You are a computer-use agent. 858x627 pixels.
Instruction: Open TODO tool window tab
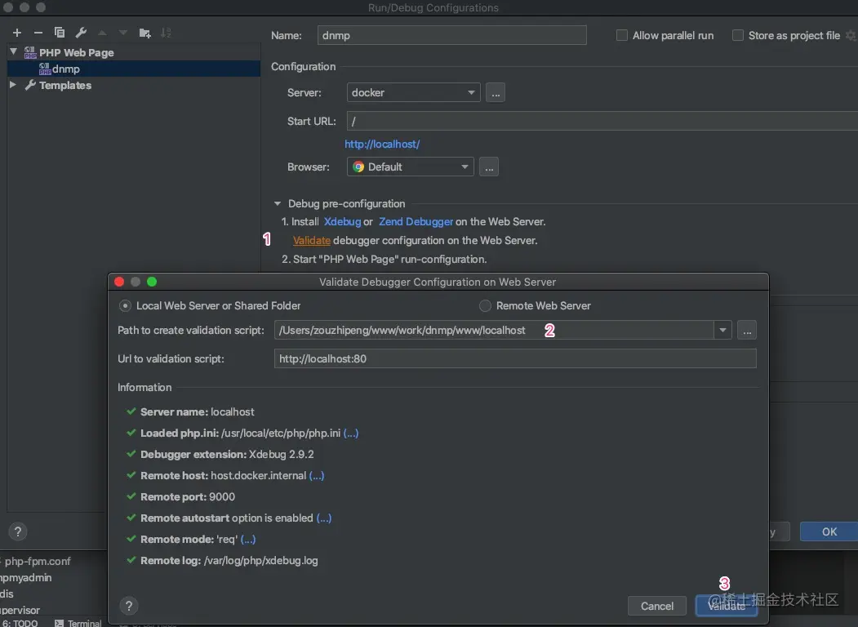pos(20,623)
